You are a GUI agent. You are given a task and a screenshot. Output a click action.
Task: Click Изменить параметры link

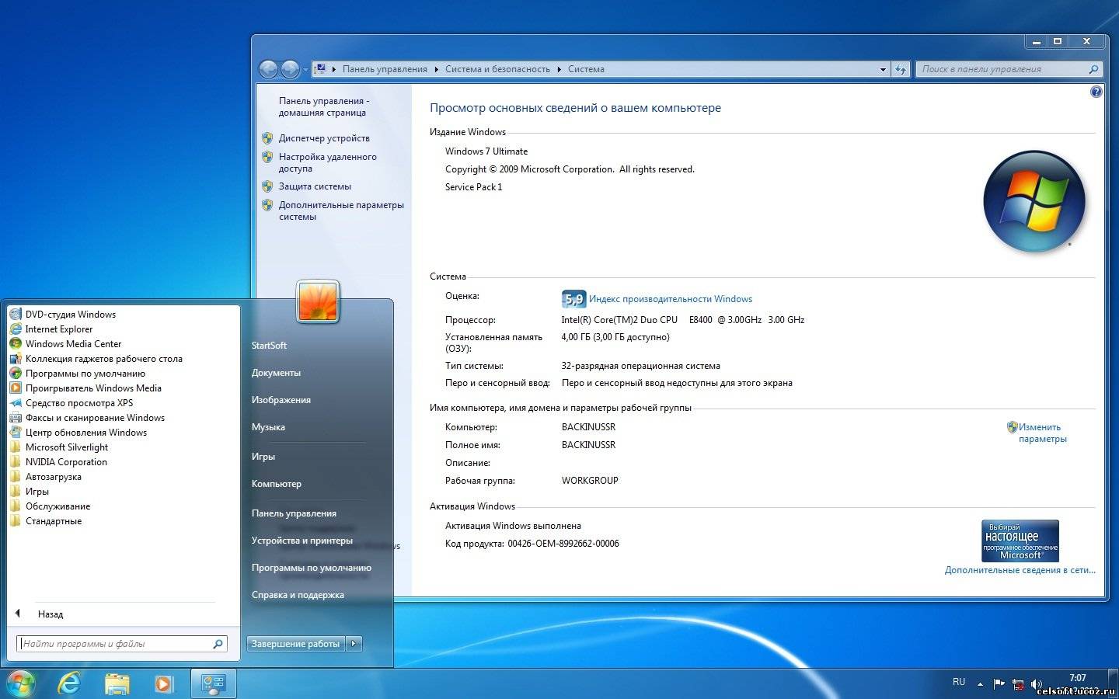coord(1042,433)
